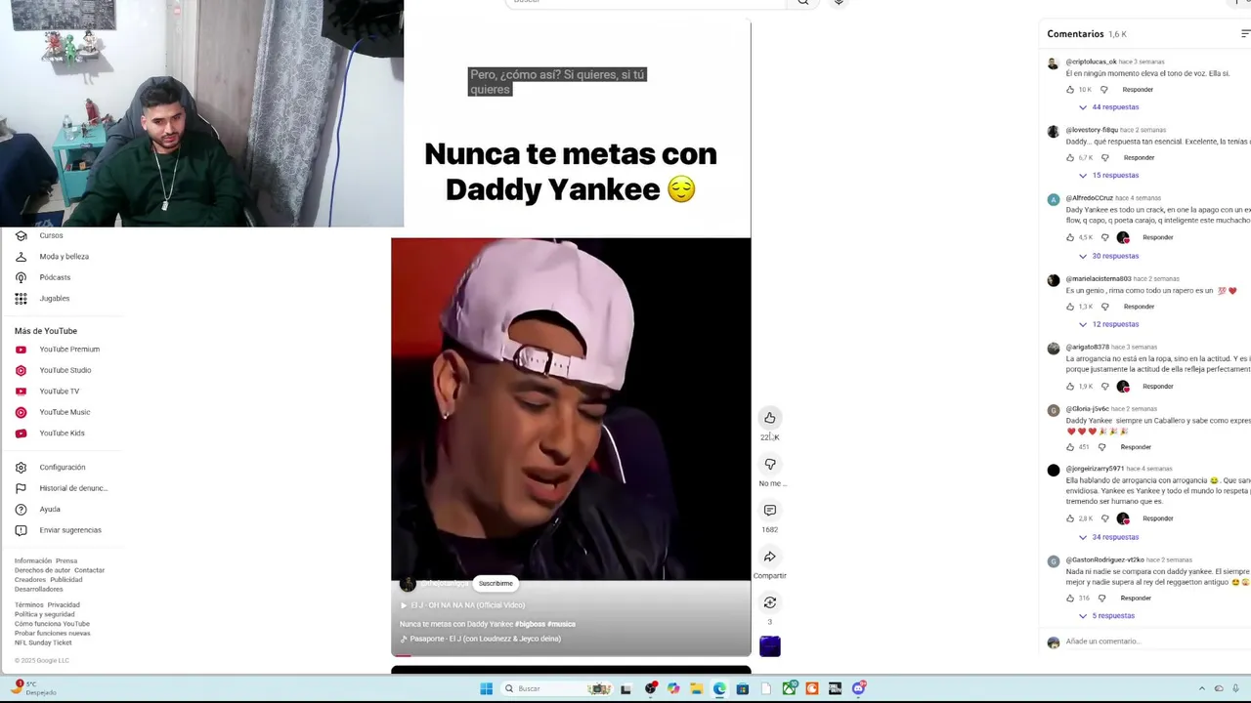Open @AlfredoCCruz's profile avatar
This screenshot has width=1251, height=703.
pos(1053,200)
